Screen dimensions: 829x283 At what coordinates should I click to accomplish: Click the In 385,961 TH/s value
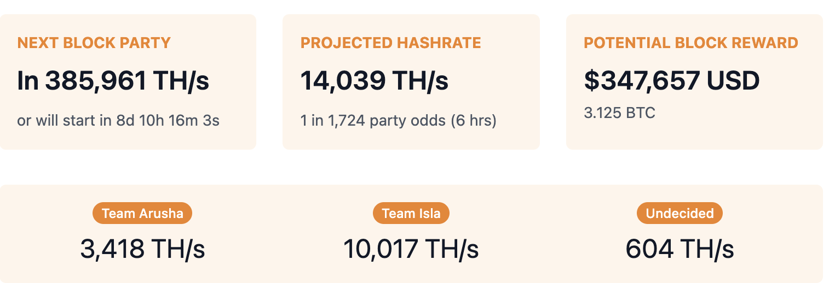pos(113,81)
